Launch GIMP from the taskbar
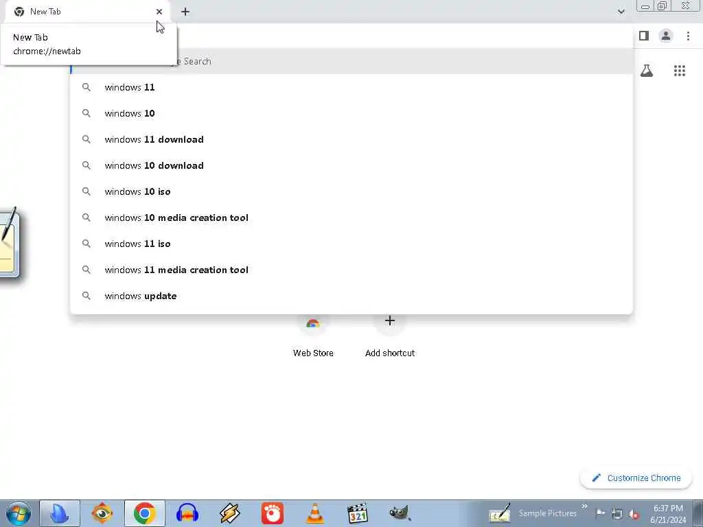This screenshot has width=703, height=527. coord(400,513)
